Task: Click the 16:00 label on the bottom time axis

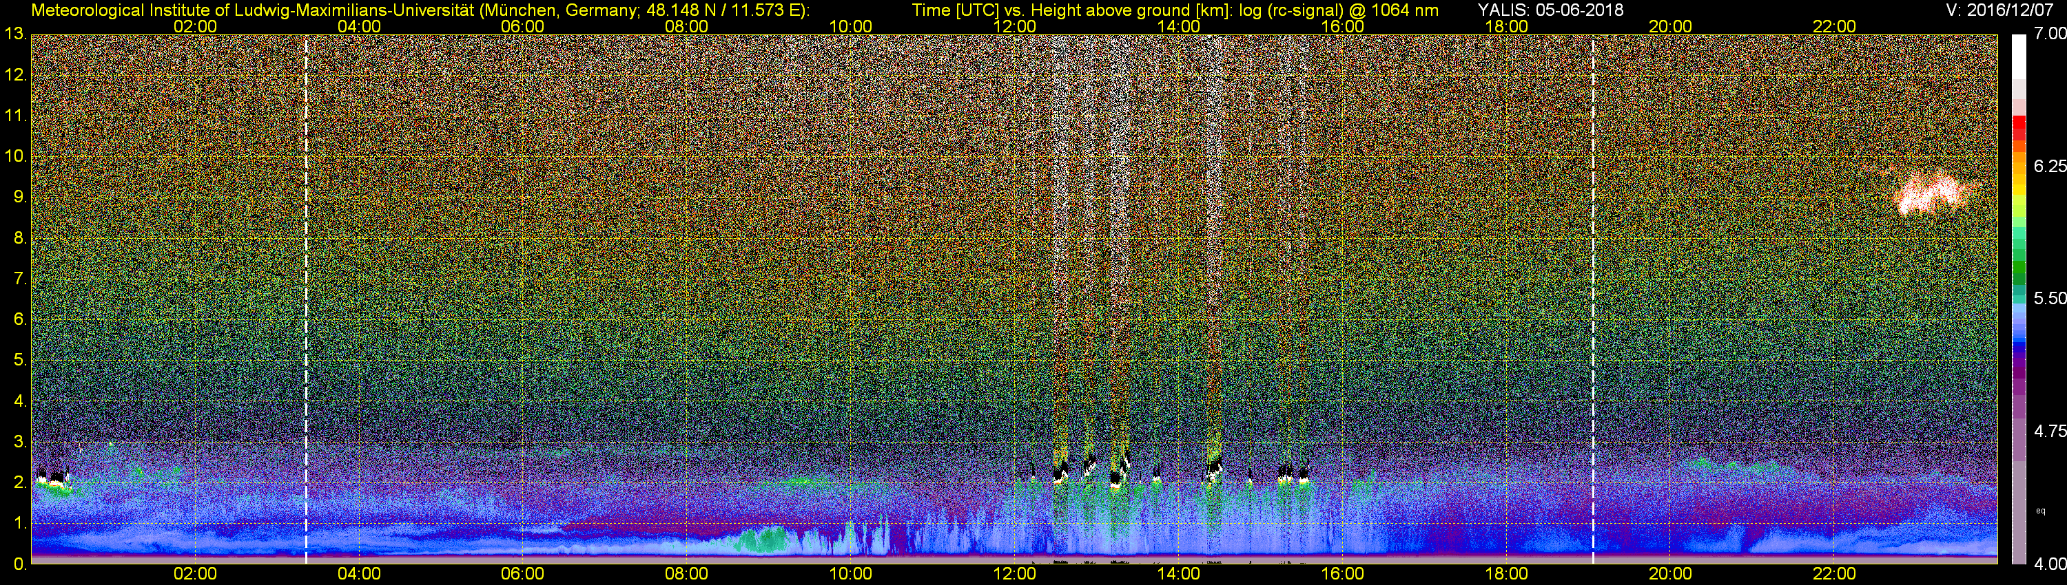Action: pos(1342,575)
